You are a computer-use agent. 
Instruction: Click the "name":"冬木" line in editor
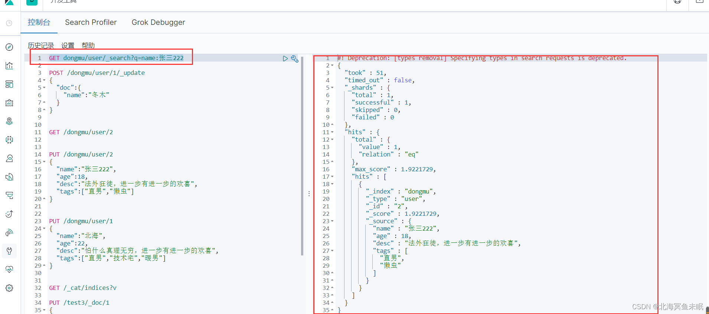(x=86, y=95)
